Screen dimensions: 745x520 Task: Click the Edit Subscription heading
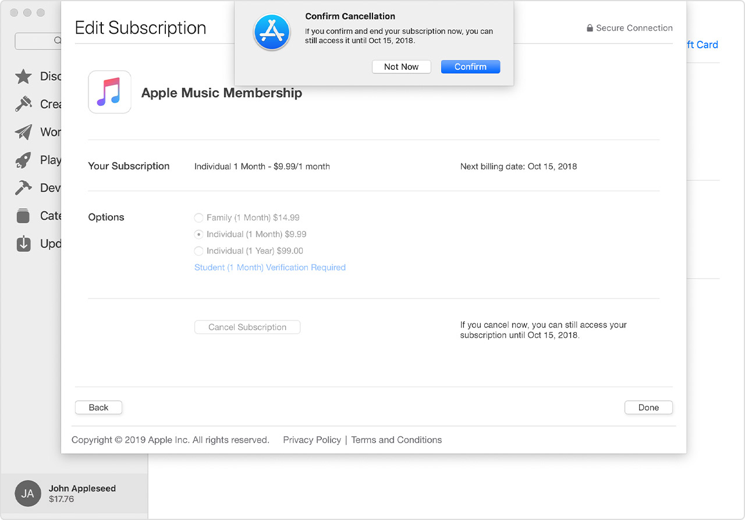click(140, 28)
